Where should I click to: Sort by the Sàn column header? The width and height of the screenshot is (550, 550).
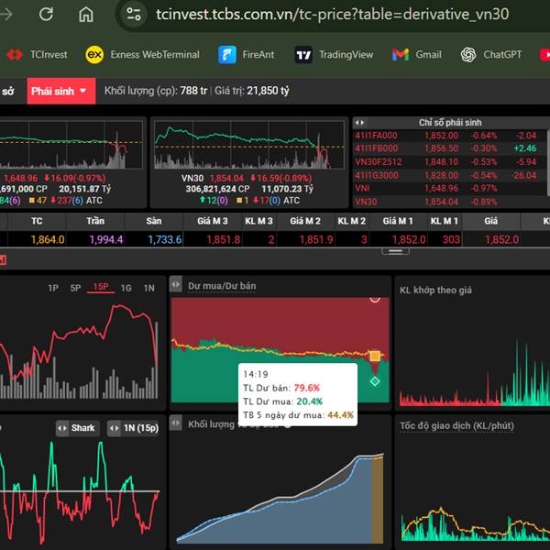coord(154,221)
